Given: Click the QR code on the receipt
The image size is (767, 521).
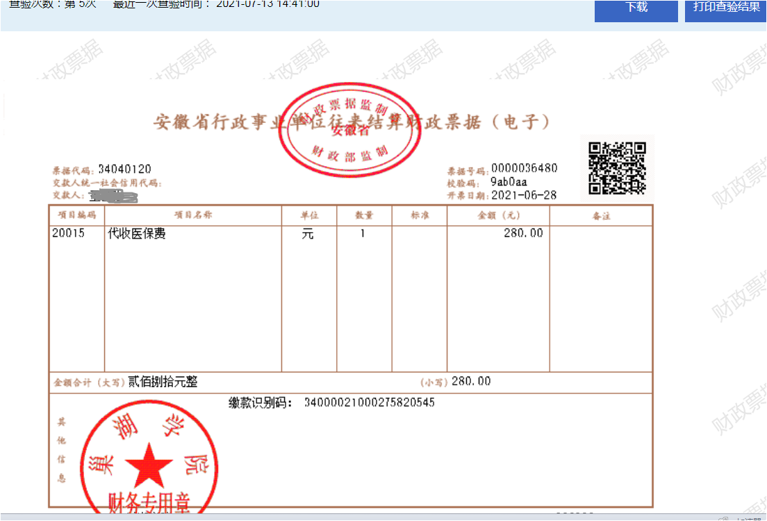Looking at the screenshot, I should tap(617, 168).
